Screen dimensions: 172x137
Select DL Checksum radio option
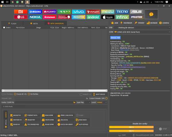coord(7,94)
